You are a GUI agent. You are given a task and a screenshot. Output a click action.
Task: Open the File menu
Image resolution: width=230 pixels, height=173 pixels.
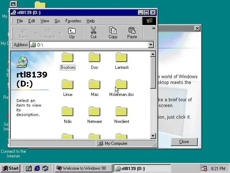click(20, 21)
